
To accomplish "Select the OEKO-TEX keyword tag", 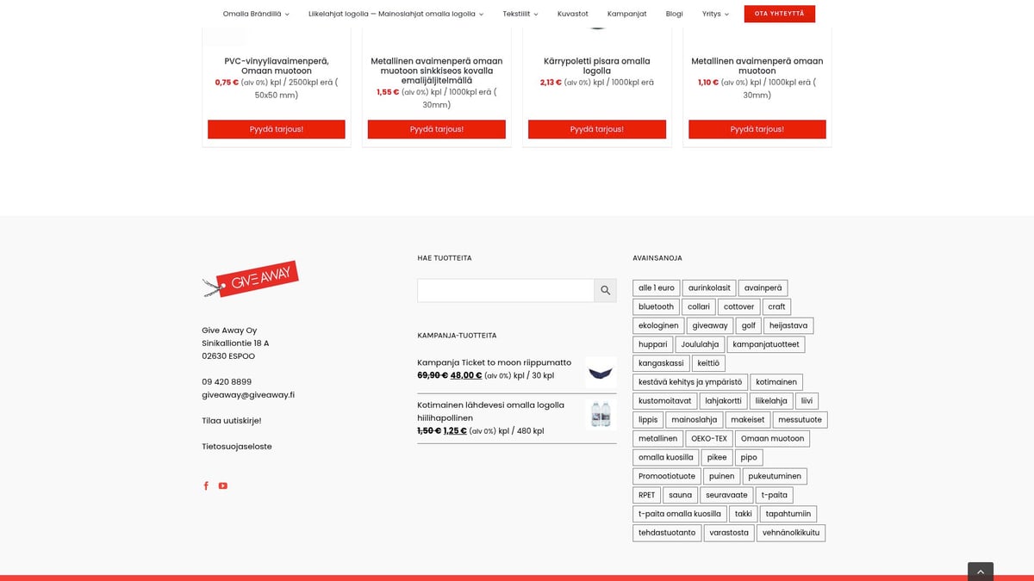I will (x=709, y=438).
